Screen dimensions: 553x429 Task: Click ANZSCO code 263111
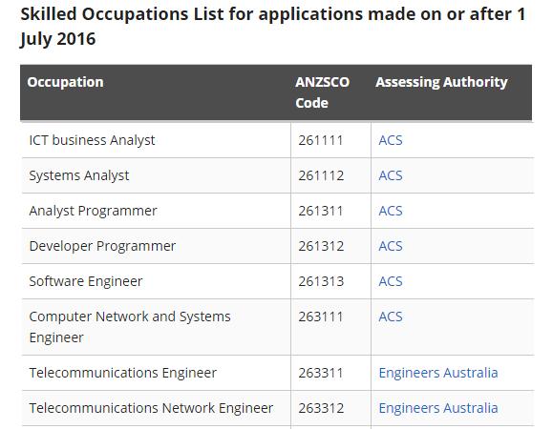(321, 317)
